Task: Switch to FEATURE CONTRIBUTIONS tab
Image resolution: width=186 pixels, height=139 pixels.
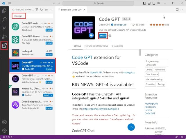Action: (x=96, y=46)
